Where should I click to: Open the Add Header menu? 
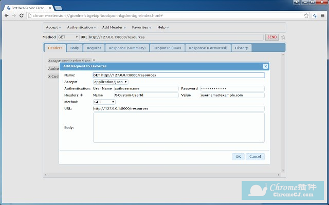tap(114, 27)
